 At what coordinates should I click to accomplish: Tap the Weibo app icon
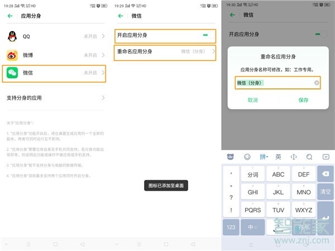(12, 55)
